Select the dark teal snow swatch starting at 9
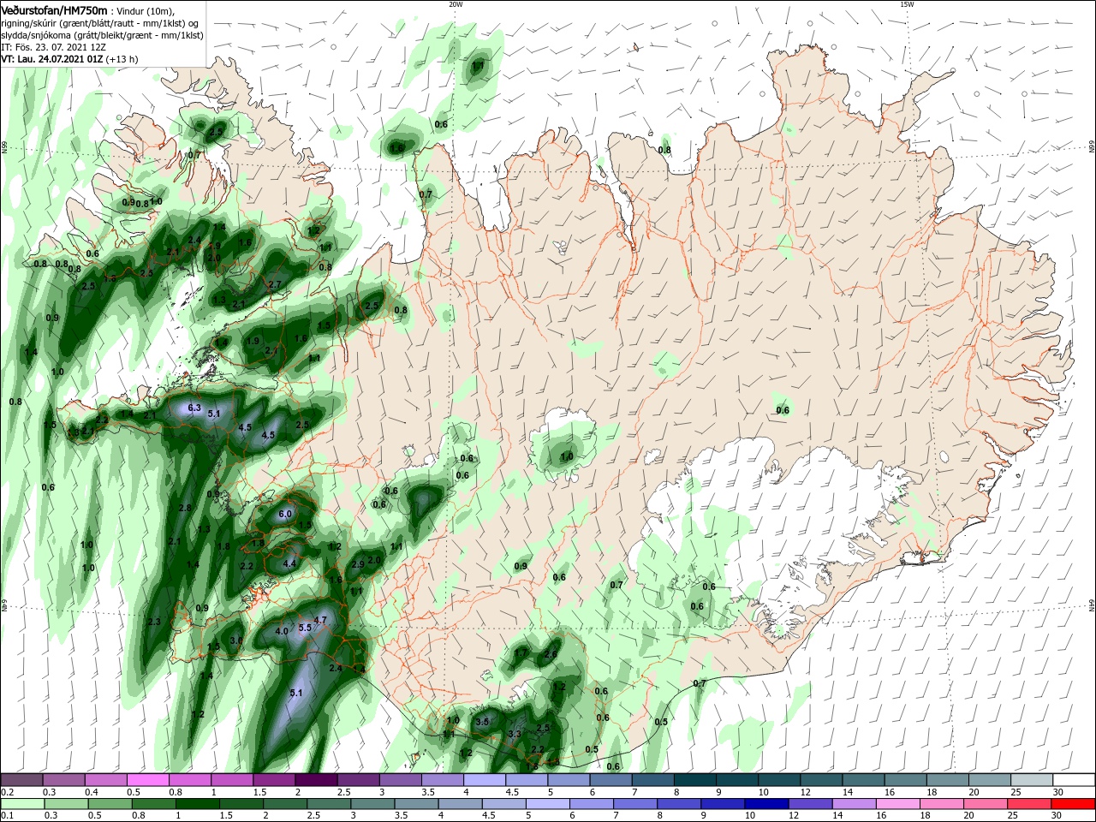1096x822 pixels. pyautogui.click(x=737, y=780)
